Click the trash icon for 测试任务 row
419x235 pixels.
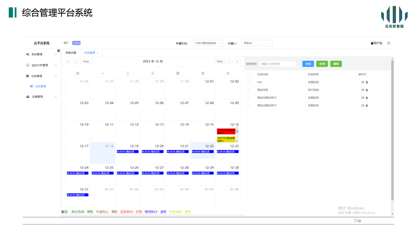pyautogui.click(x=367, y=90)
